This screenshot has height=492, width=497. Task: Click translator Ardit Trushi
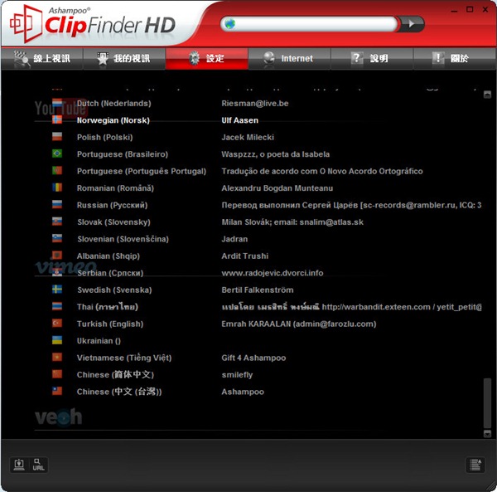coord(244,256)
